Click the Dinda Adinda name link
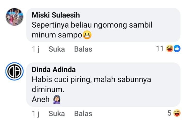This screenshot has height=121, width=186. [x=54, y=70]
